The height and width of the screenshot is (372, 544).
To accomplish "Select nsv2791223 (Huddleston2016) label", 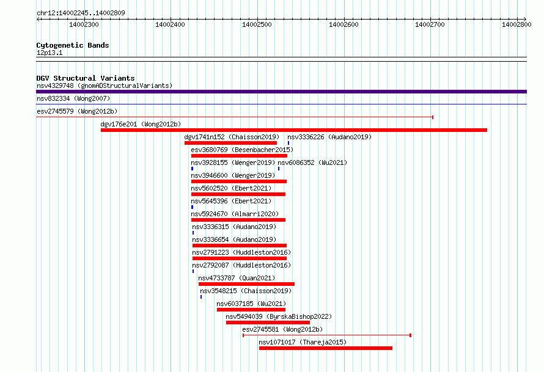I will tap(241, 252).
